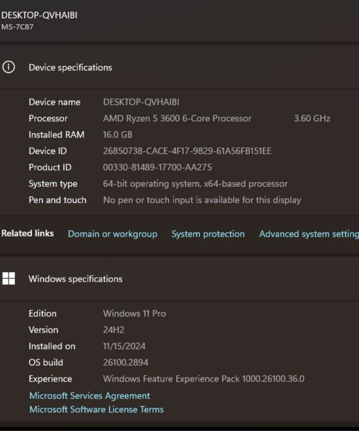359x431 pixels.
Task: Select the Product ID value text
Action: (157, 167)
